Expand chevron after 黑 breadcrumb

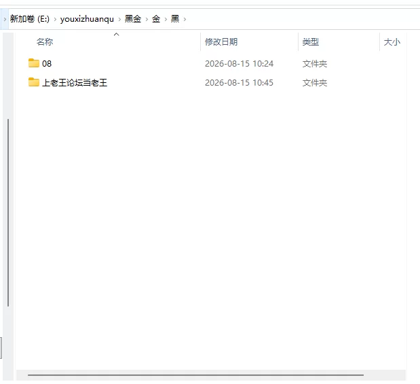pyautogui.click(x=185, y=19)
